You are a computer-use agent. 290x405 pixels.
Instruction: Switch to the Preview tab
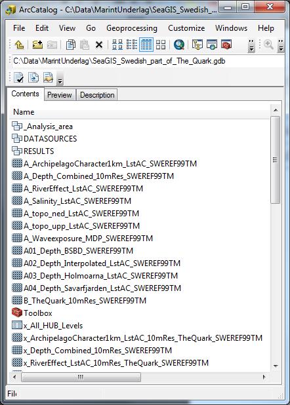[60, 95]
